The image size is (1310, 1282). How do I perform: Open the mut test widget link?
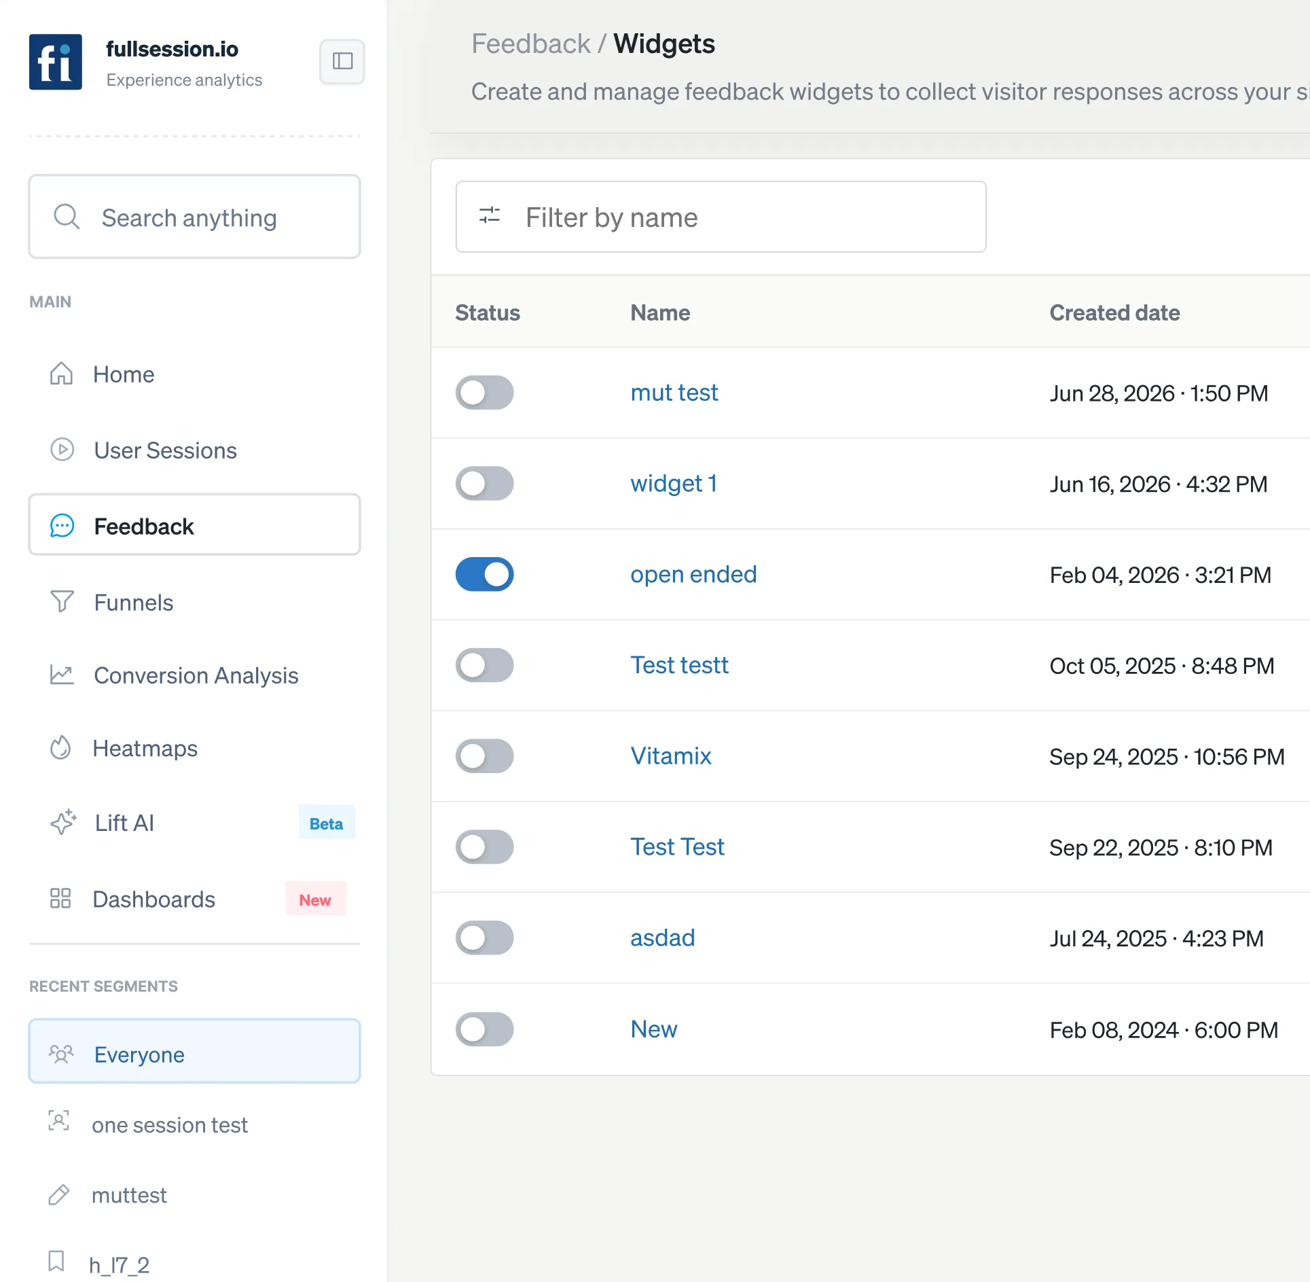[674, 393]
